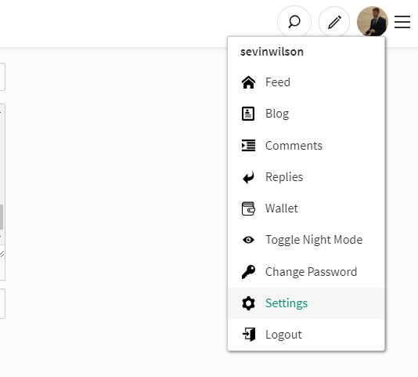418x377 pixels.
Task: Go to Wallet from the dropdown
Action: (x=306, y=208)
